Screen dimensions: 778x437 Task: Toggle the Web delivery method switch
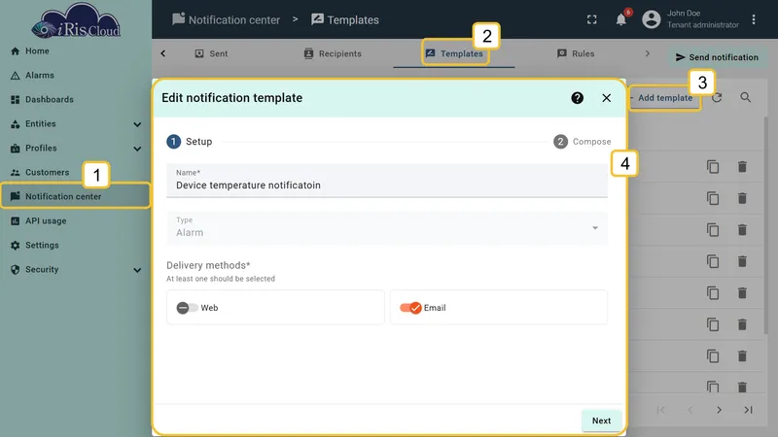[187, 308]
